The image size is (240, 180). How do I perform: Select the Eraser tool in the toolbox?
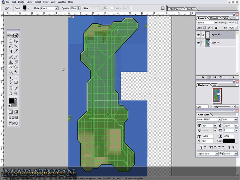pos(11,67)
